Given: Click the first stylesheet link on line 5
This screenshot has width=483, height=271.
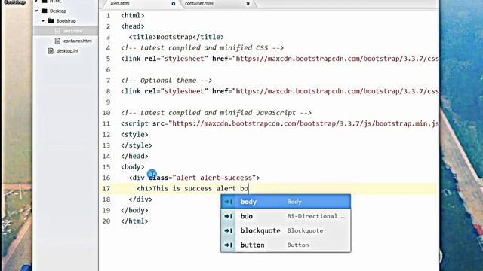Looking at the screenshot, I should pyautogui.click(x=280, y=59).
